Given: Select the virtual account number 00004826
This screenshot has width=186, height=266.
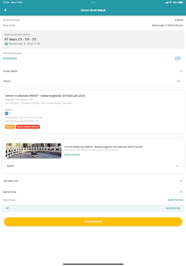Looking at the screenshot, I should 10,58.
